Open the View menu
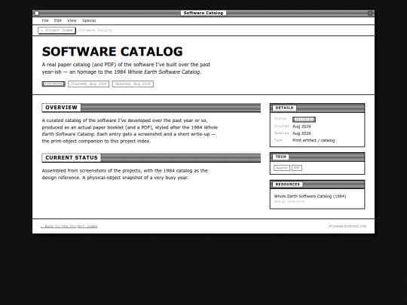 pos(72,20)
